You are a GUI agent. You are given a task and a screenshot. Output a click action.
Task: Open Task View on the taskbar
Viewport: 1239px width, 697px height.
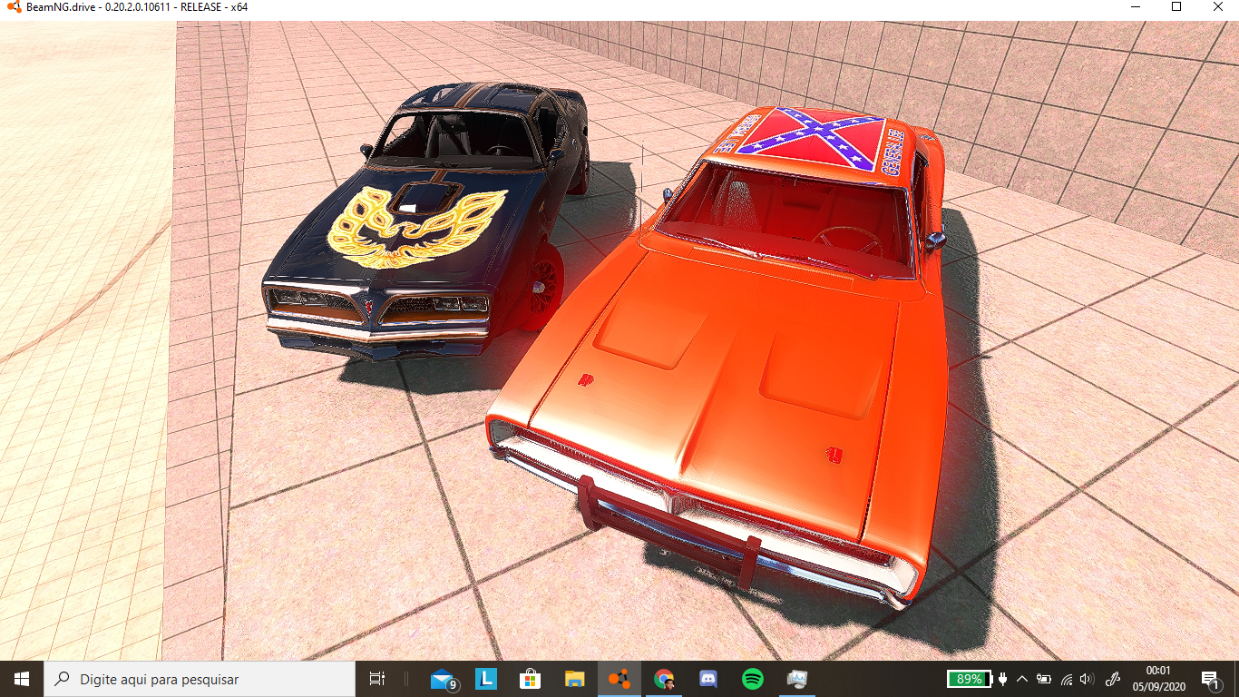(x=377, y=678)
